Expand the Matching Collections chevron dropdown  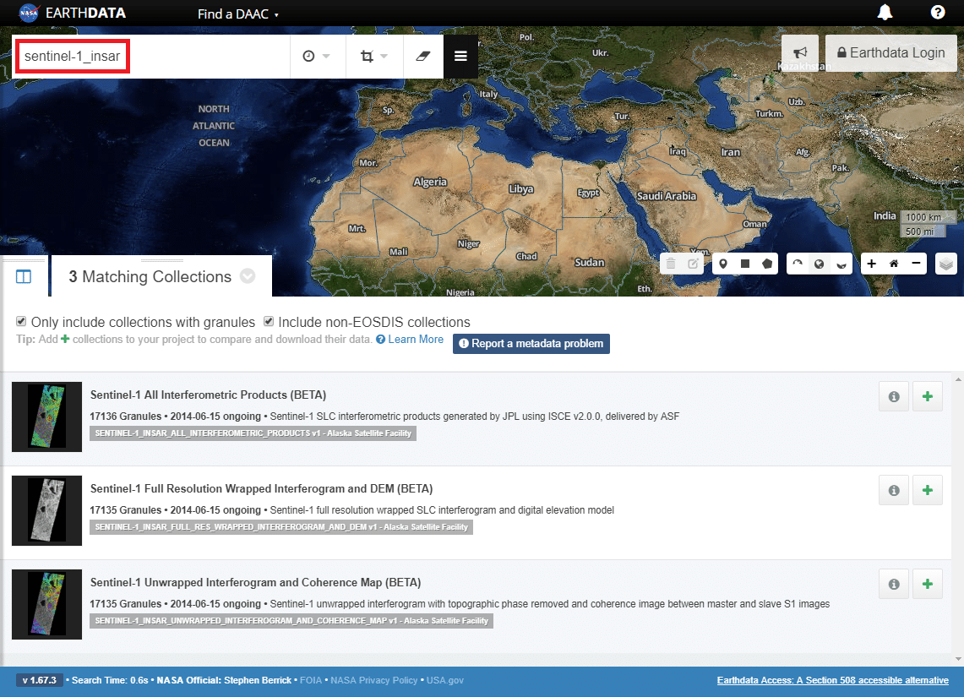tap(248, 276)
